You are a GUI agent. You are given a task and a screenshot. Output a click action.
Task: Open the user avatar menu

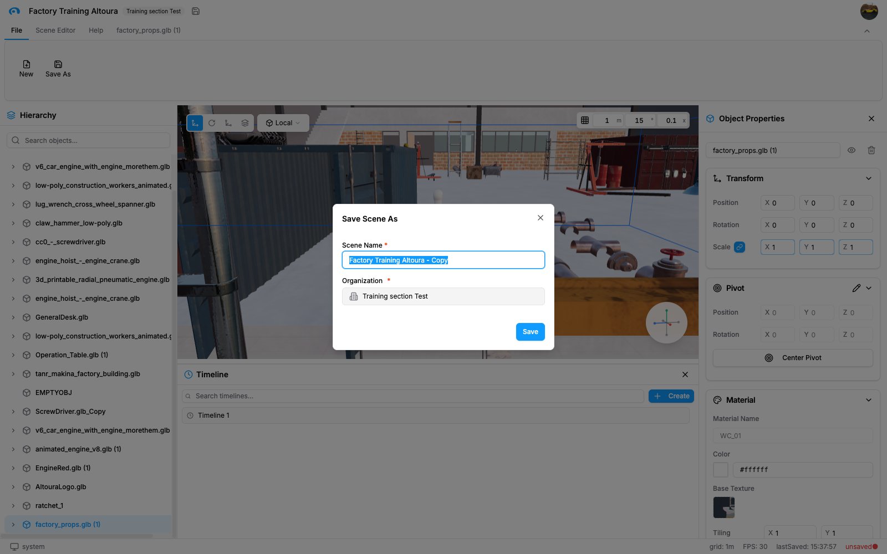[869, 11]
